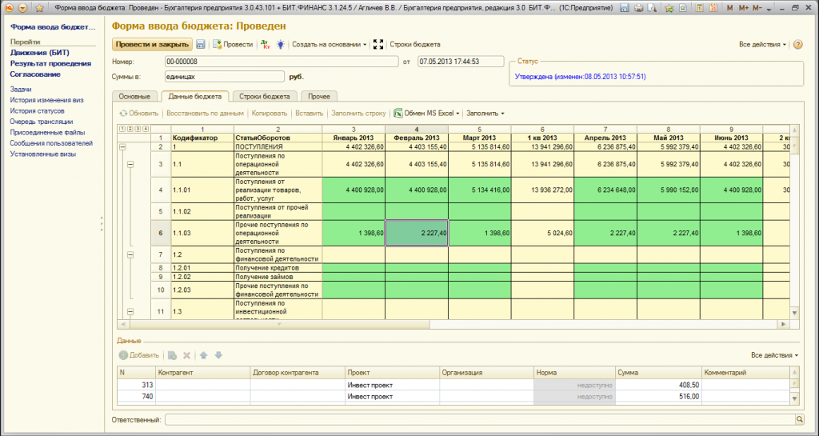Switch to the Основные tab
819x436 pixels.
[134, 97]
